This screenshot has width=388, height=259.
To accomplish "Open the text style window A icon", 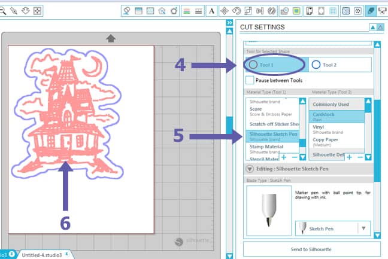I will pos(211,11).
